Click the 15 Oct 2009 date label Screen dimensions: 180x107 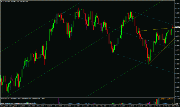tap(58, 106)
